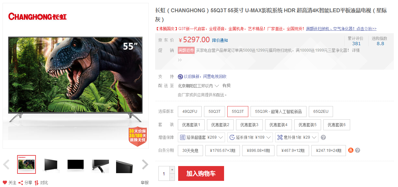This screenshot has height=187, width=398.
Task: Open the TV side-view second thumbnail
Action: tap(51, 164)
